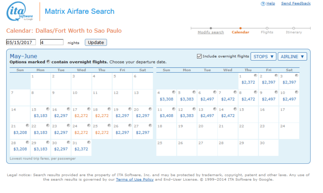The image size is (323, 193).
Task: Click overnight flight icon on May 31
Action: 89,142
